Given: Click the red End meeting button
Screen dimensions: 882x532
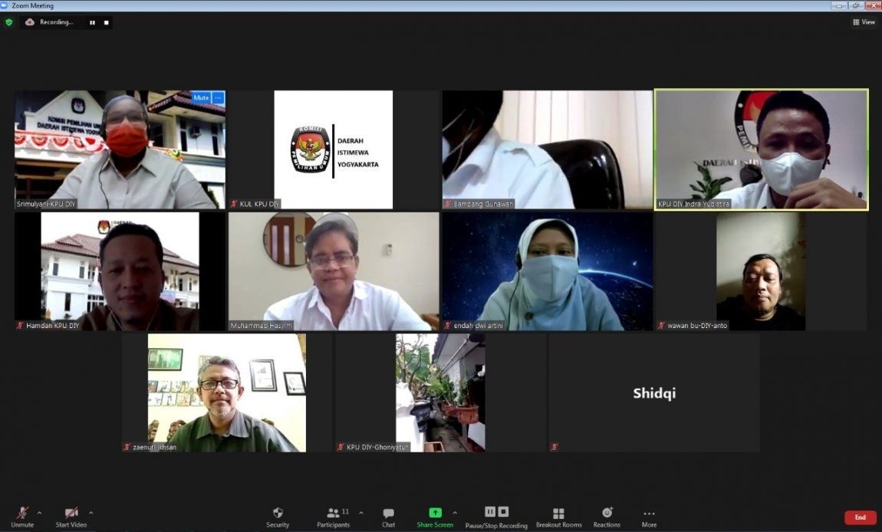Looking at the screenshot, I should (860, 517).
